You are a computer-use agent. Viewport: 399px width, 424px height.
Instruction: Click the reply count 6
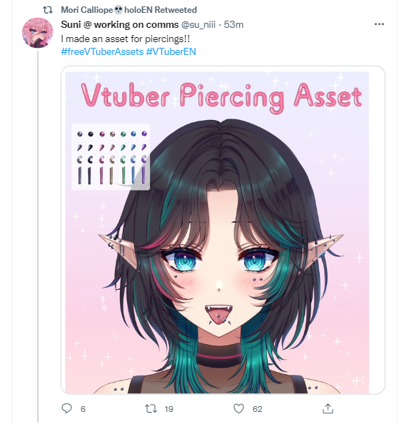click(83, 409)
